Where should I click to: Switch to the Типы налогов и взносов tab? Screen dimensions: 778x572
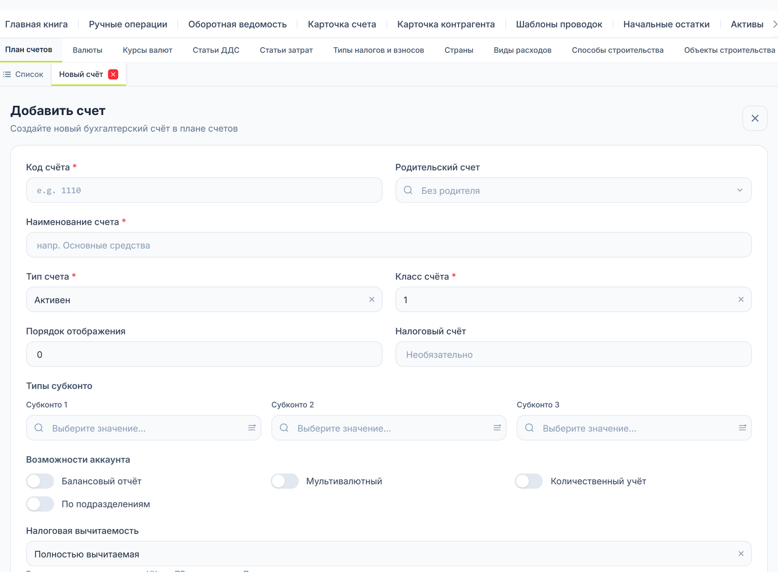pos(379,50)
